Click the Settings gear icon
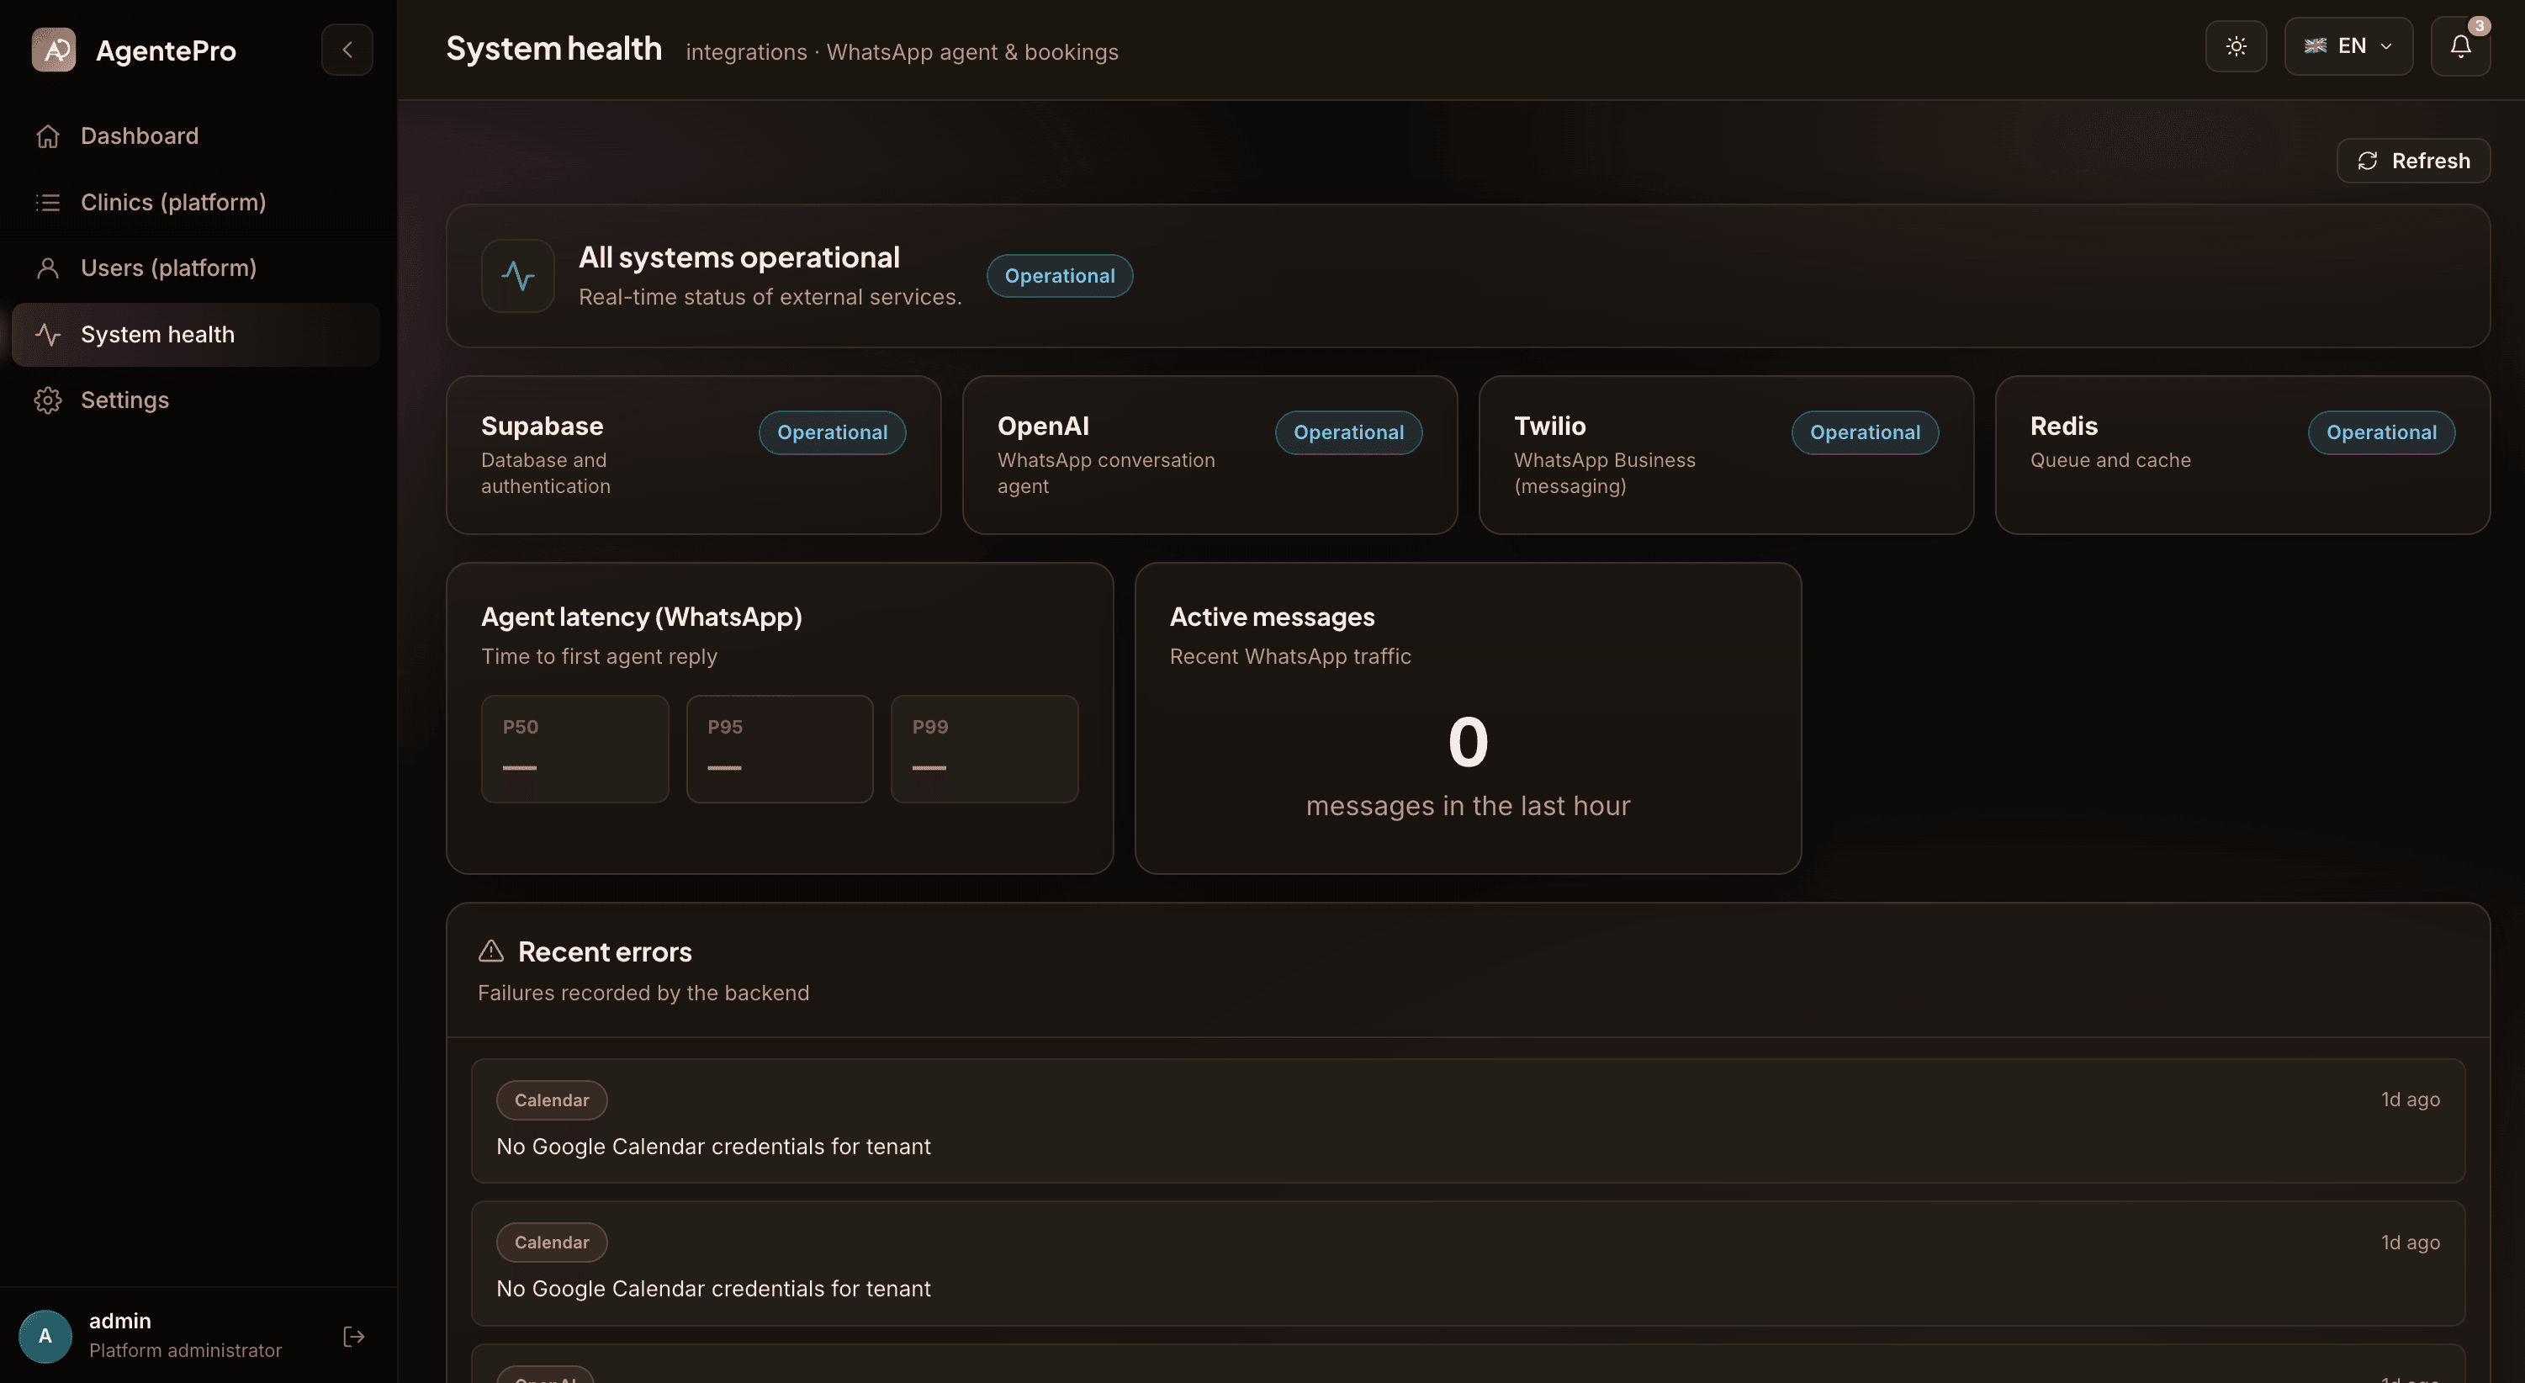Screen dimensions: 2525x1383 click(48, 400)
